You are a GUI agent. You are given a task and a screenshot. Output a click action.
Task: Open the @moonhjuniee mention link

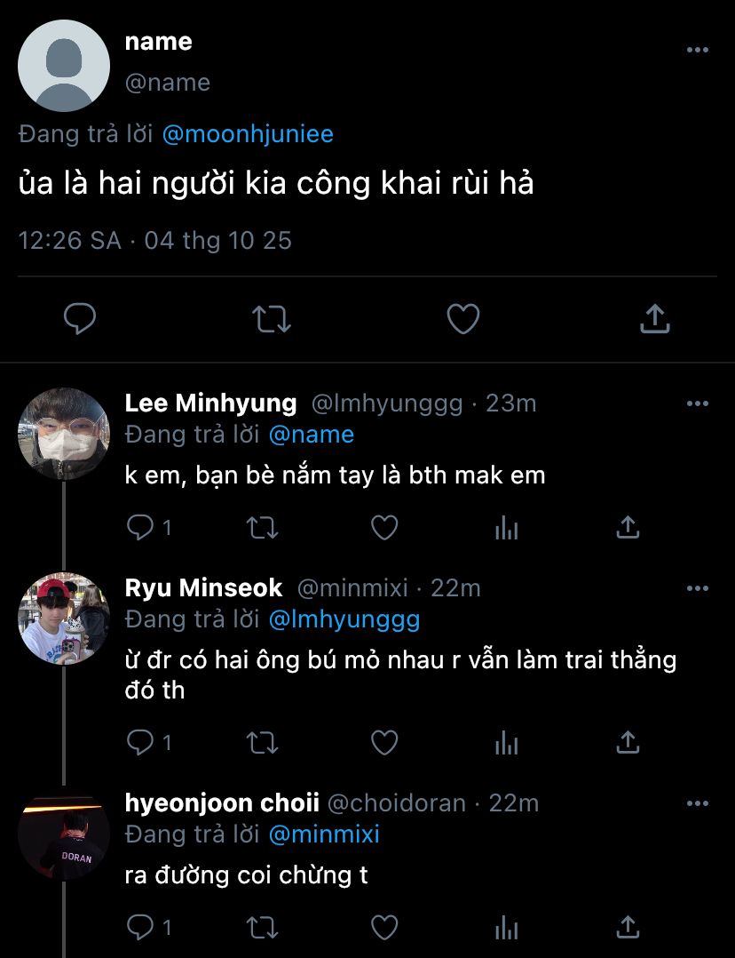(248, 134)
